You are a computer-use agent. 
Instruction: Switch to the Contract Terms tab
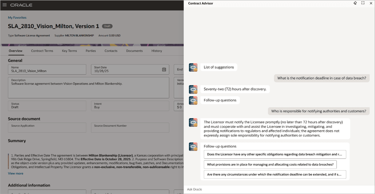tap(42, 51)
